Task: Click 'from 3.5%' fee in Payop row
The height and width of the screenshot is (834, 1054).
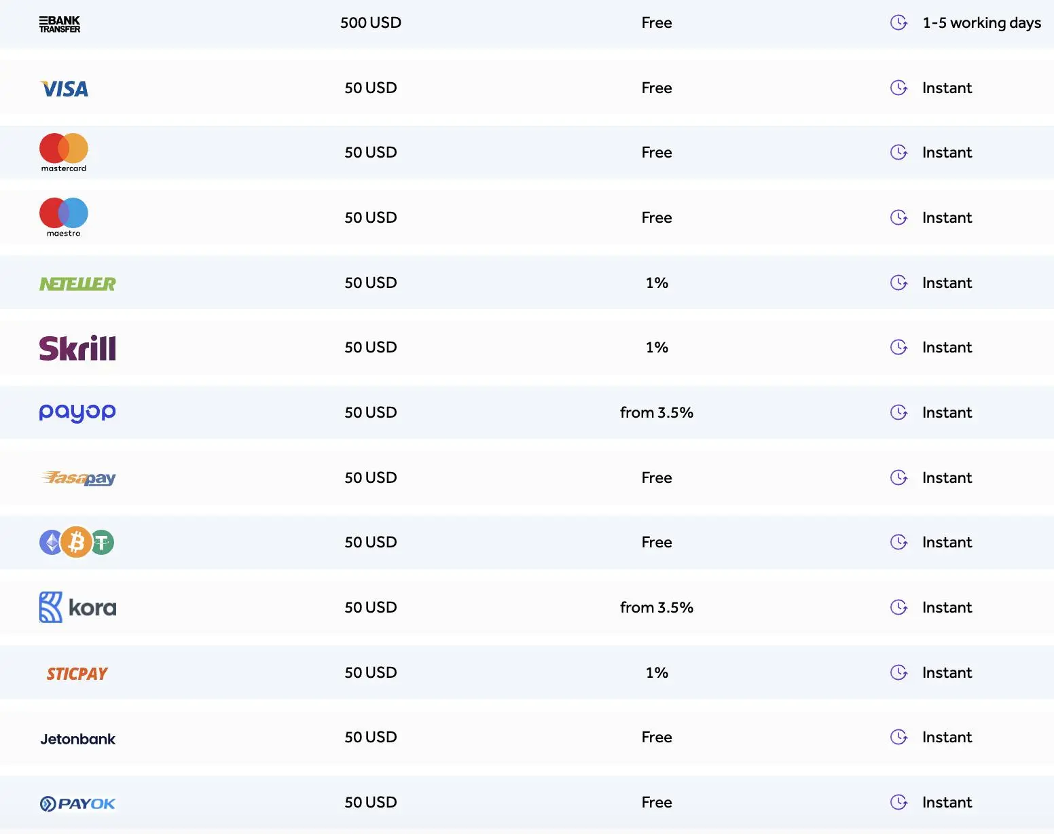Action: [657, 412]
